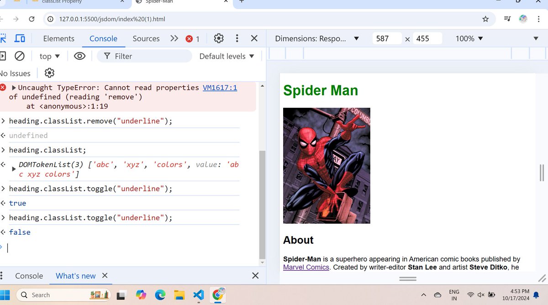Switch to the Elements tab
This screenshot has height=305, width=548.
58,38
